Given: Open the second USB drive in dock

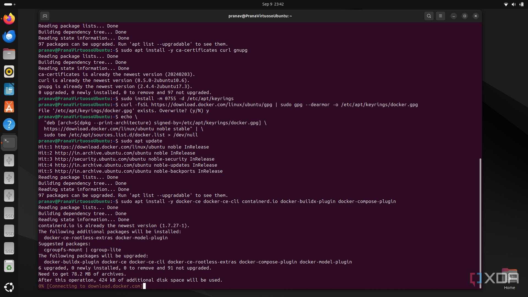Looking at the screenshot, I should [x=9, y=178].
